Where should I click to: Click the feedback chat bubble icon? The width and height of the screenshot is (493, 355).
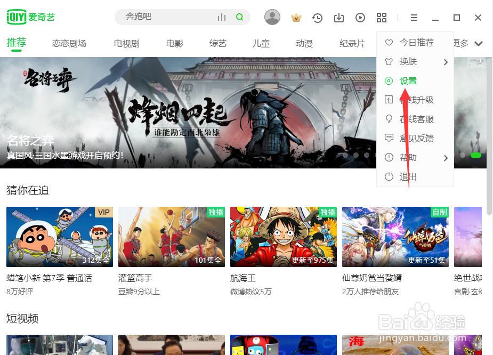click(x=389, y=138)
